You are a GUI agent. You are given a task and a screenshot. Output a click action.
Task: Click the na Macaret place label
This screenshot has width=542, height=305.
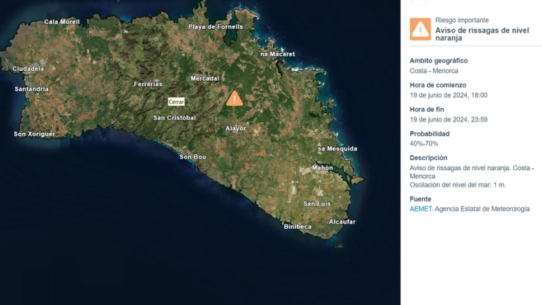(278, 54)
